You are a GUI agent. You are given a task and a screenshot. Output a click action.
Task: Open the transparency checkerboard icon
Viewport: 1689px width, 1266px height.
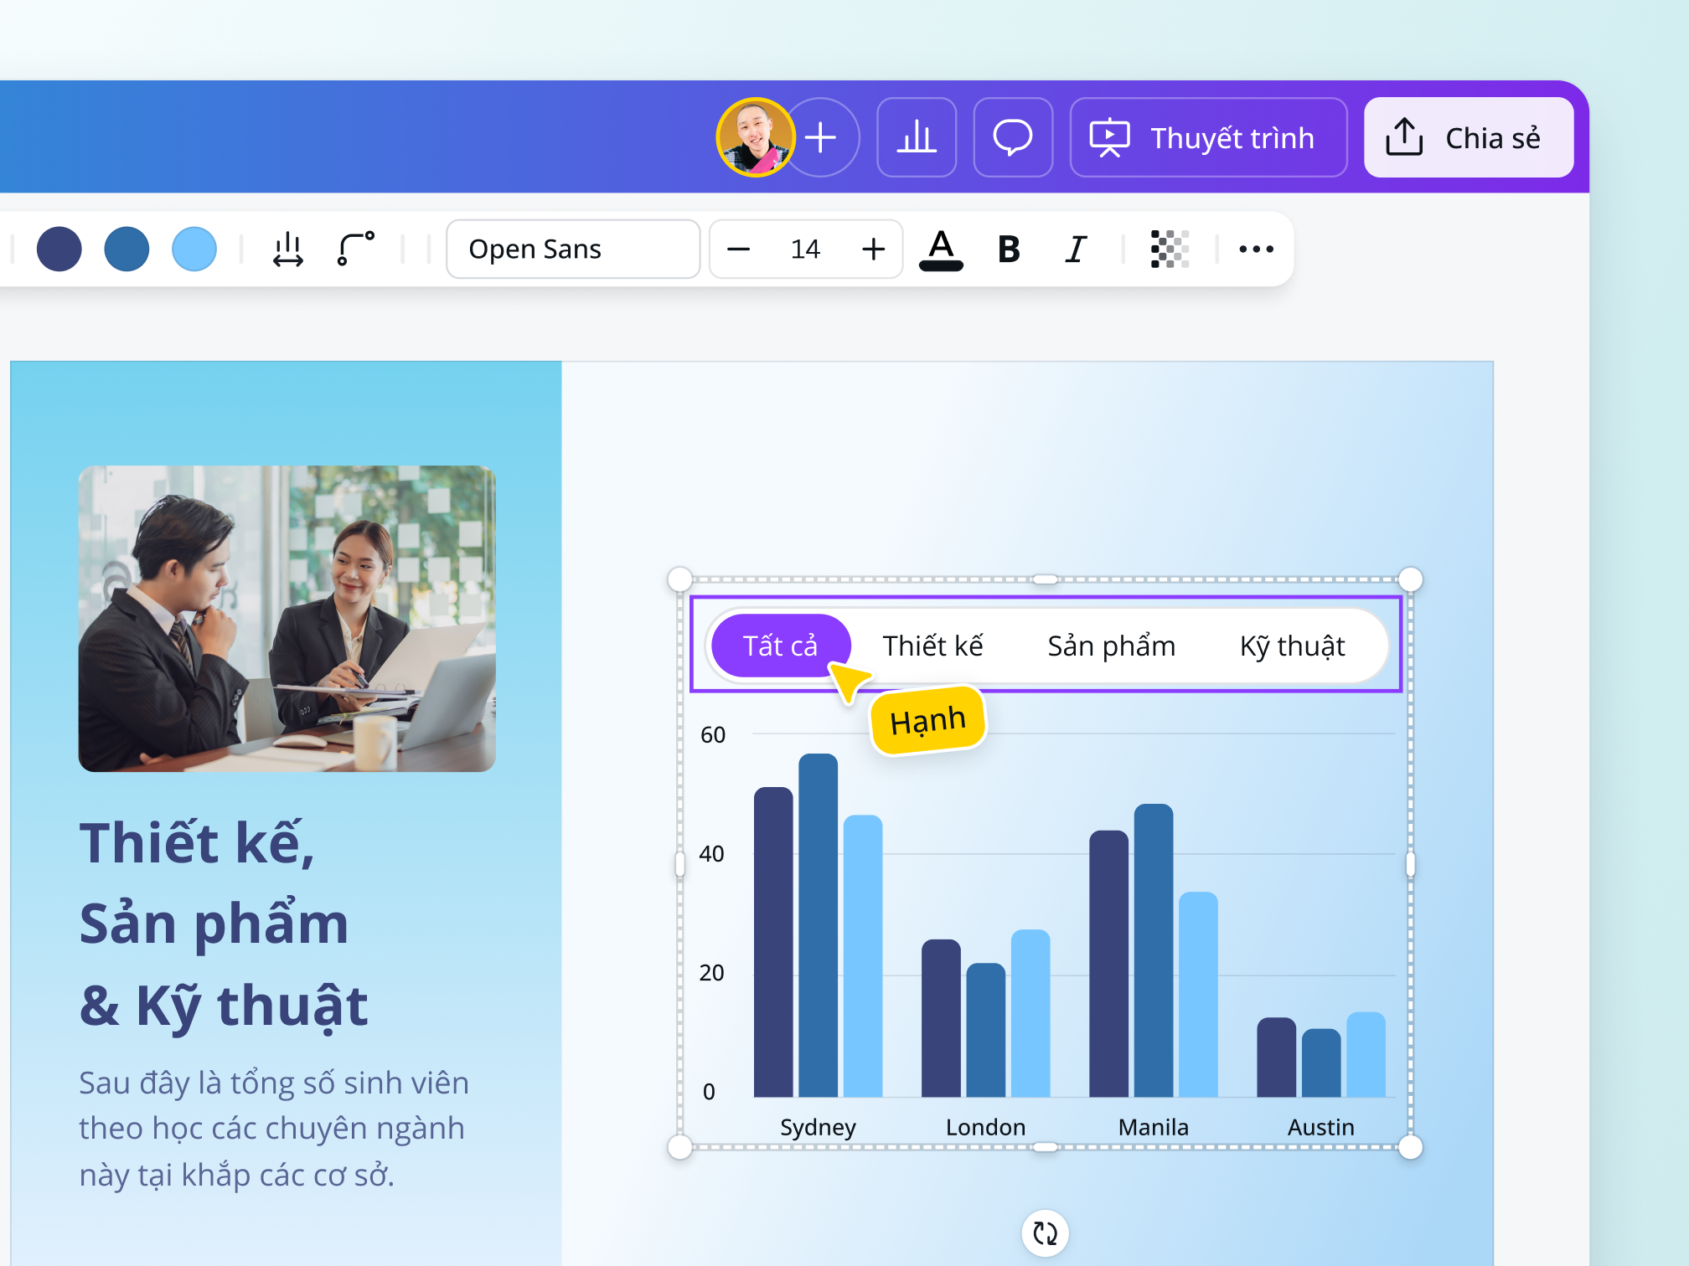click(1170, 249)
